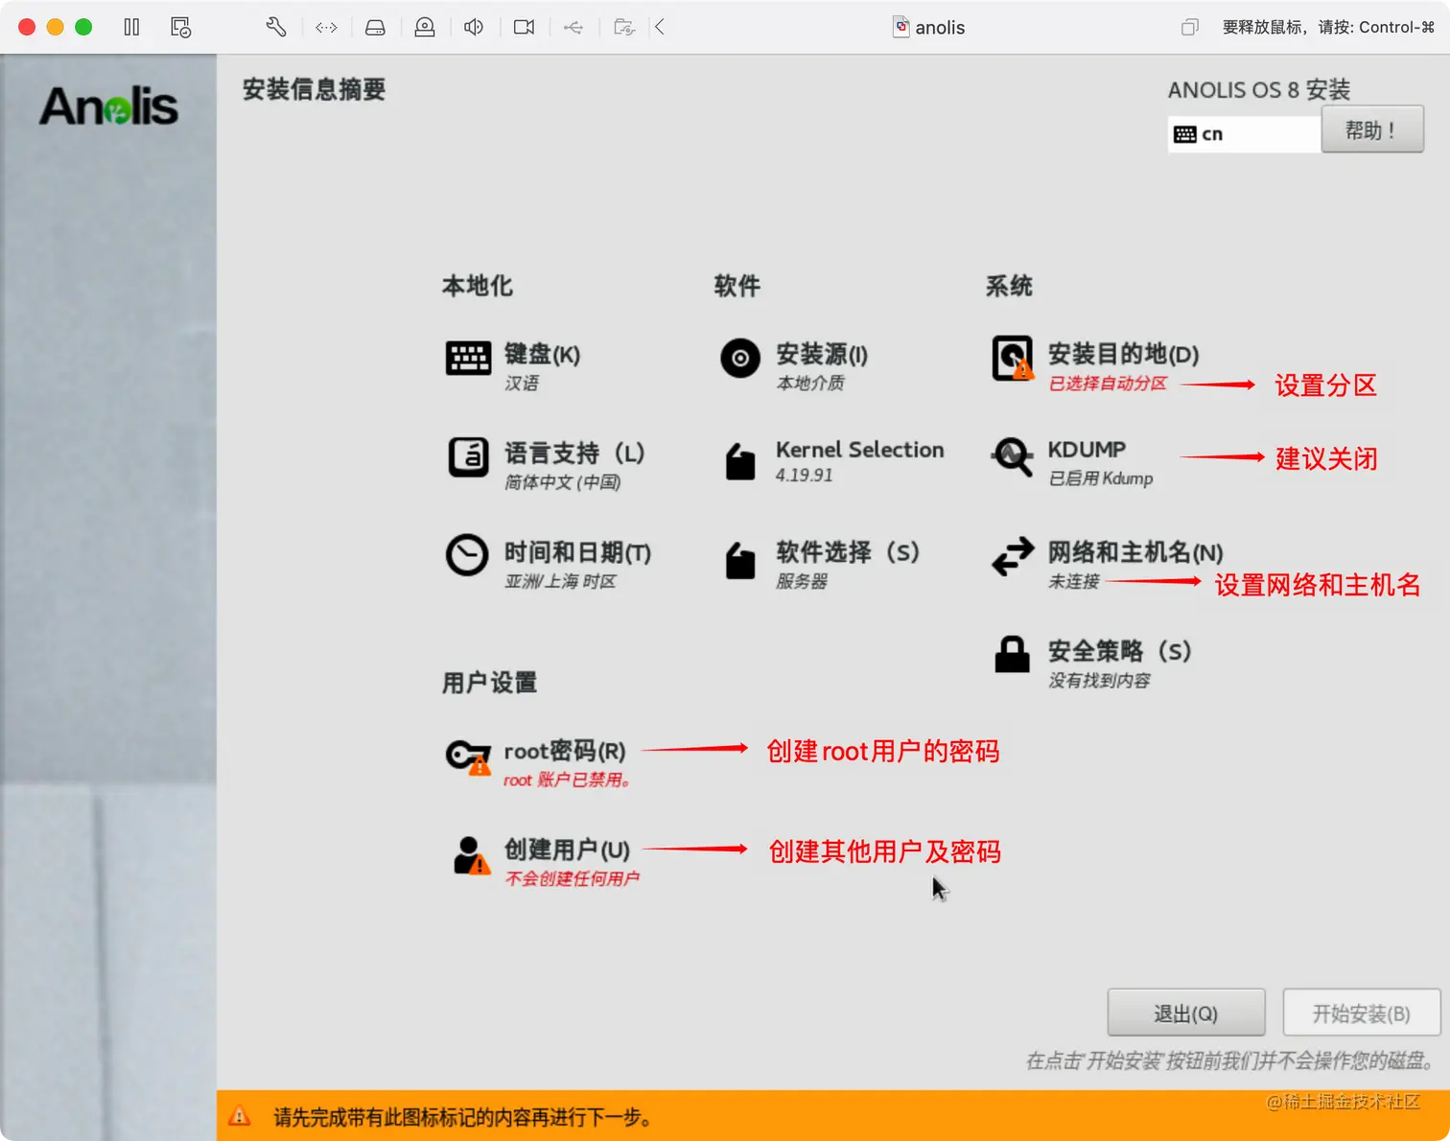Click the CD/DVD drive icon in toolbar
This screenshot has width=1450, height=1141.
pos(425,27)
